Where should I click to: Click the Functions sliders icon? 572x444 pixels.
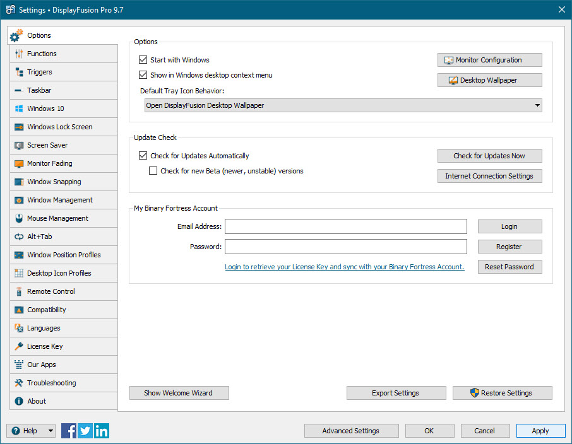[19, 54]
